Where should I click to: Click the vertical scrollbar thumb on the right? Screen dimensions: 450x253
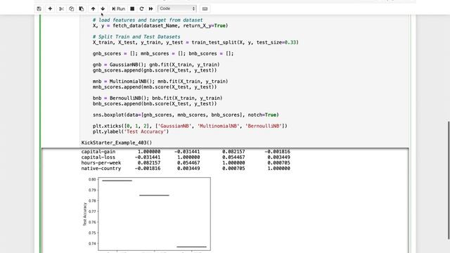pos(449,180)
